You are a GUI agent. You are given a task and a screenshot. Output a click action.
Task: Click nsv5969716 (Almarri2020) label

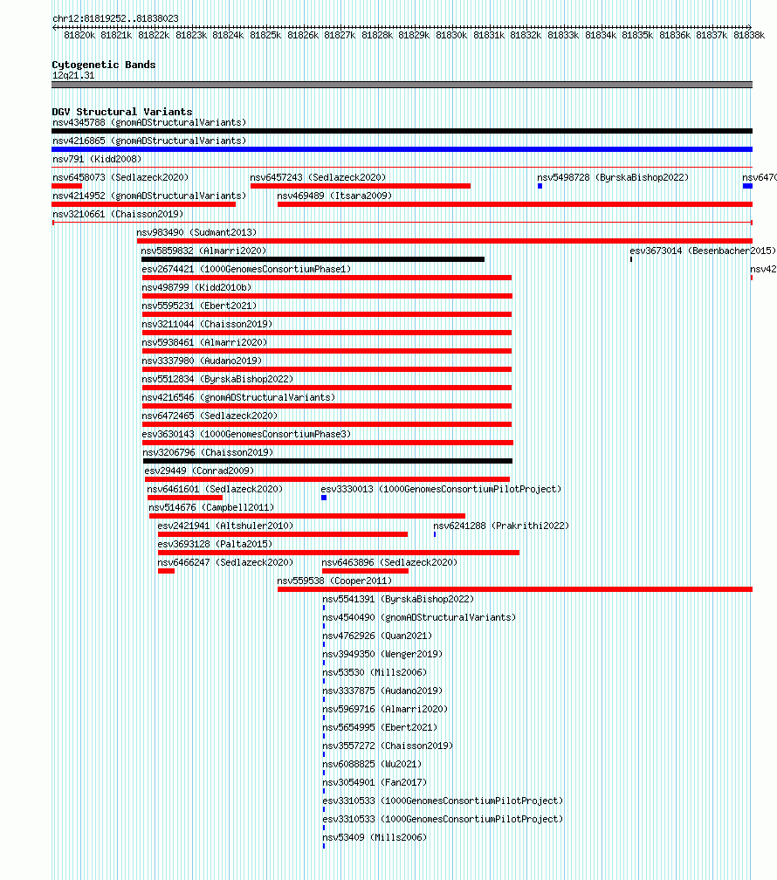[385, 710]
